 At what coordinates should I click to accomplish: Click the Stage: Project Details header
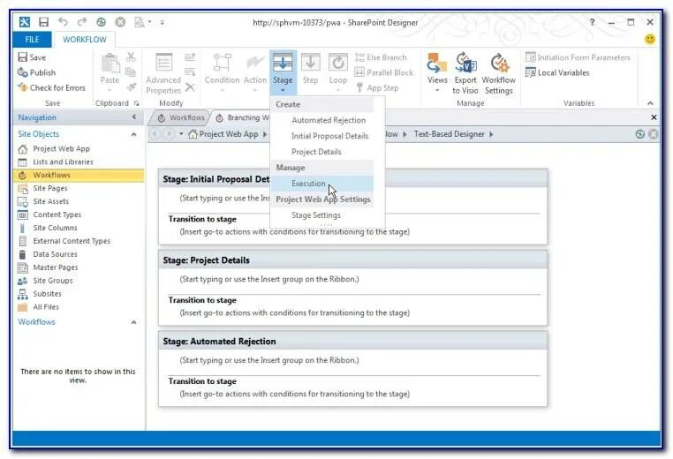pos(352,260)
